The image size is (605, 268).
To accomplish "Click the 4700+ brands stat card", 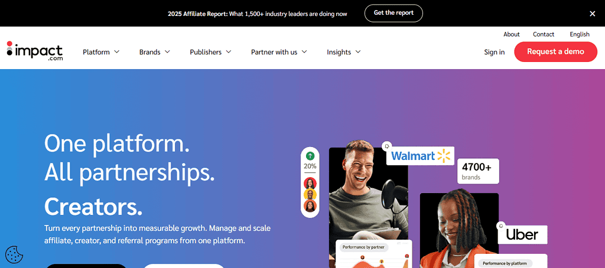I will (478, 171).
